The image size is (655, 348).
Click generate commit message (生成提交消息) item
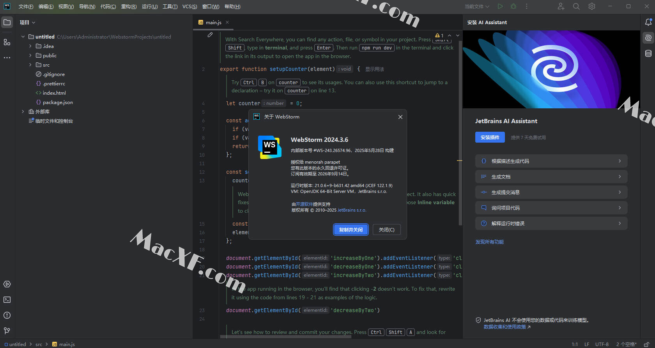pos(551,192)
